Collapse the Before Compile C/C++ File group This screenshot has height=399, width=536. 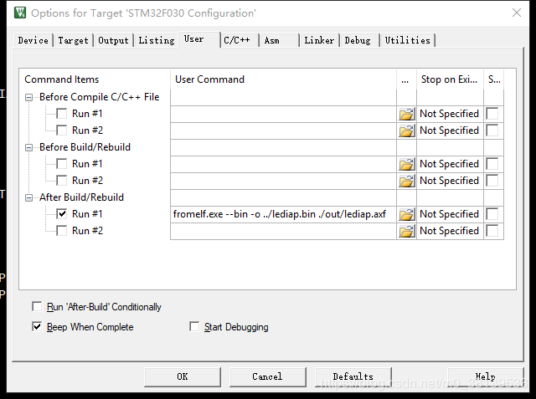[30, 97]
